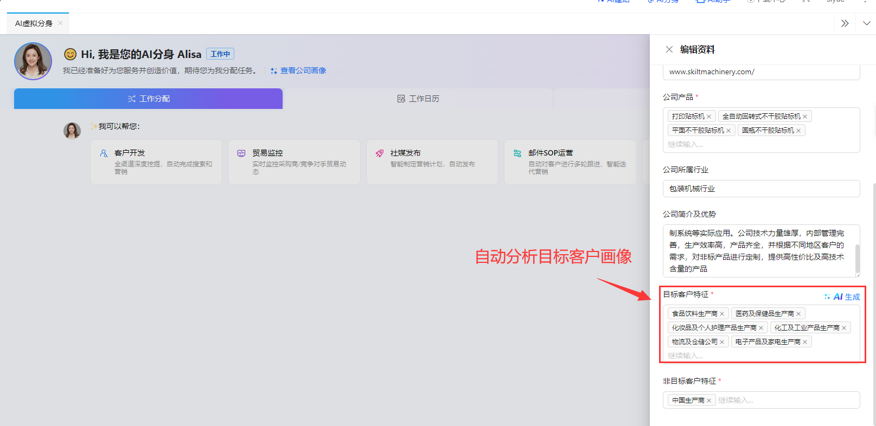The image size is (876, 426).
Task: Remove the 物流及仓储公司 tag
Action: pyautogui.click(x=722, y=342)
